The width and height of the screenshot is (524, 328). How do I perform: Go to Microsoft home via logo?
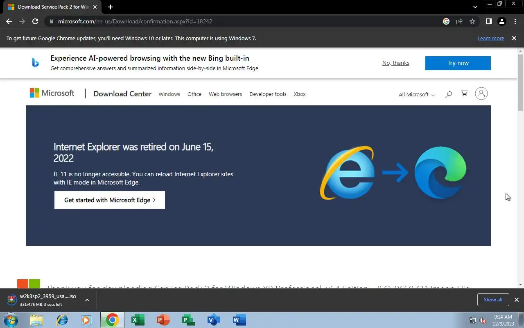coord(52,93)
